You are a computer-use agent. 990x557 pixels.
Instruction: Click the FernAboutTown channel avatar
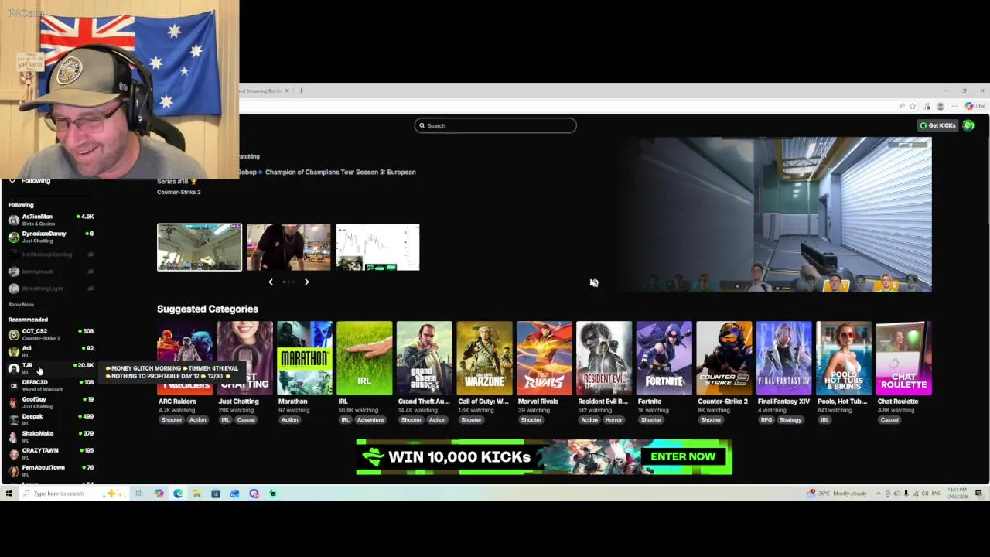(13, 471)
